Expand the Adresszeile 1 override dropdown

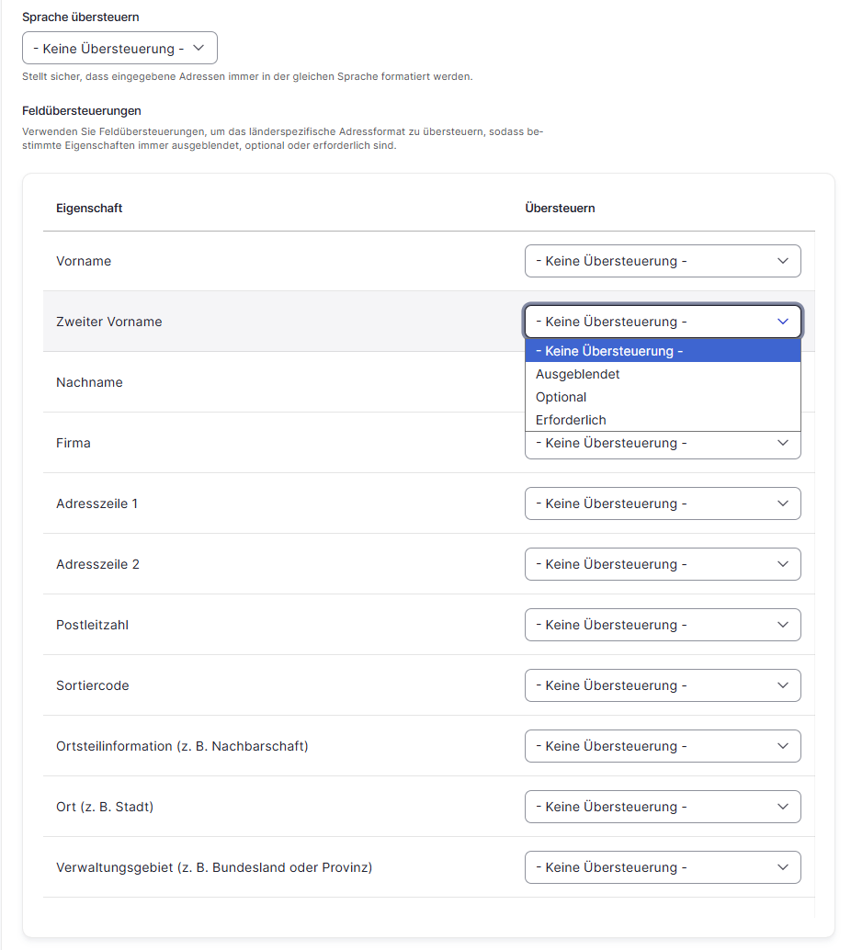pos(663,503)
